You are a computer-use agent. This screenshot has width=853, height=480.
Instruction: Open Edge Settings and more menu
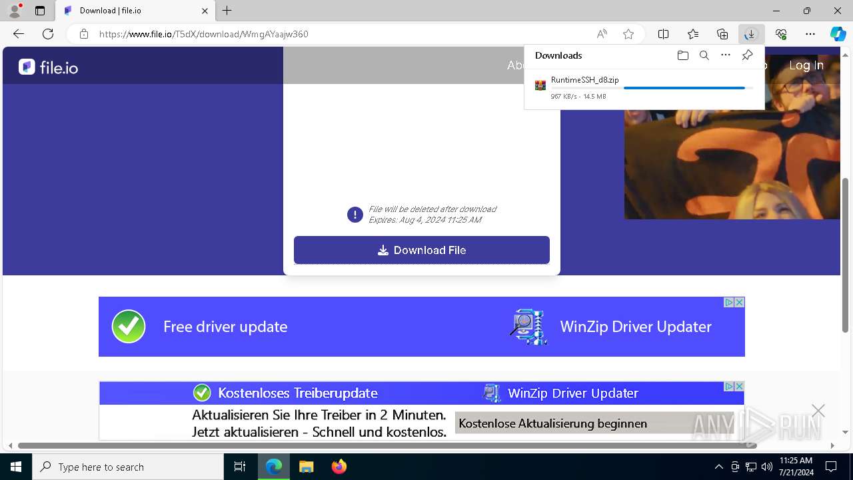tap(810, 34)
